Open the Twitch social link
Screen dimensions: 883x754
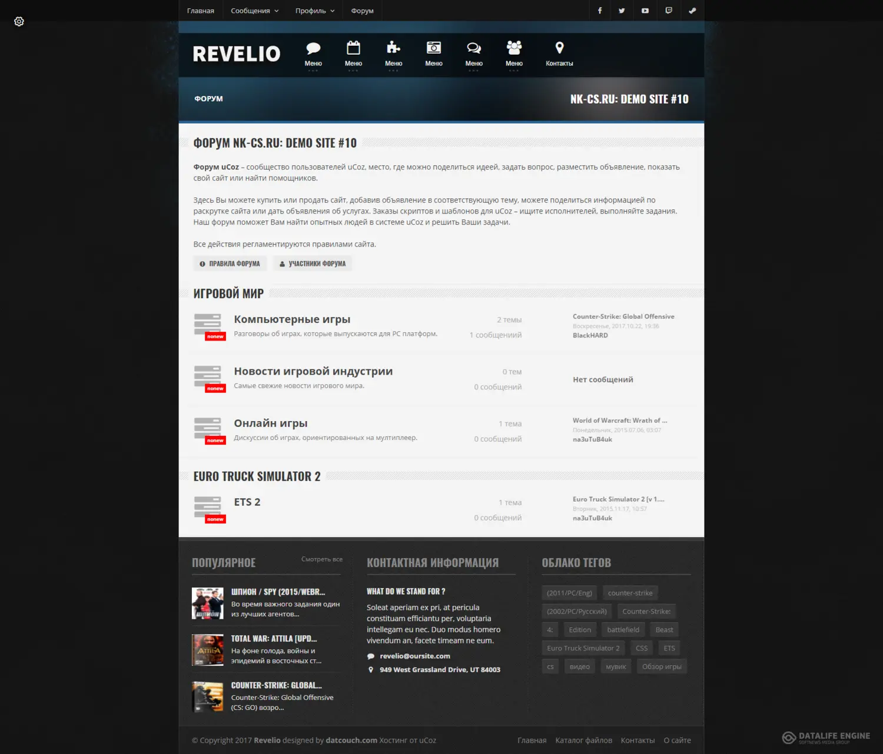pos(669,11)
